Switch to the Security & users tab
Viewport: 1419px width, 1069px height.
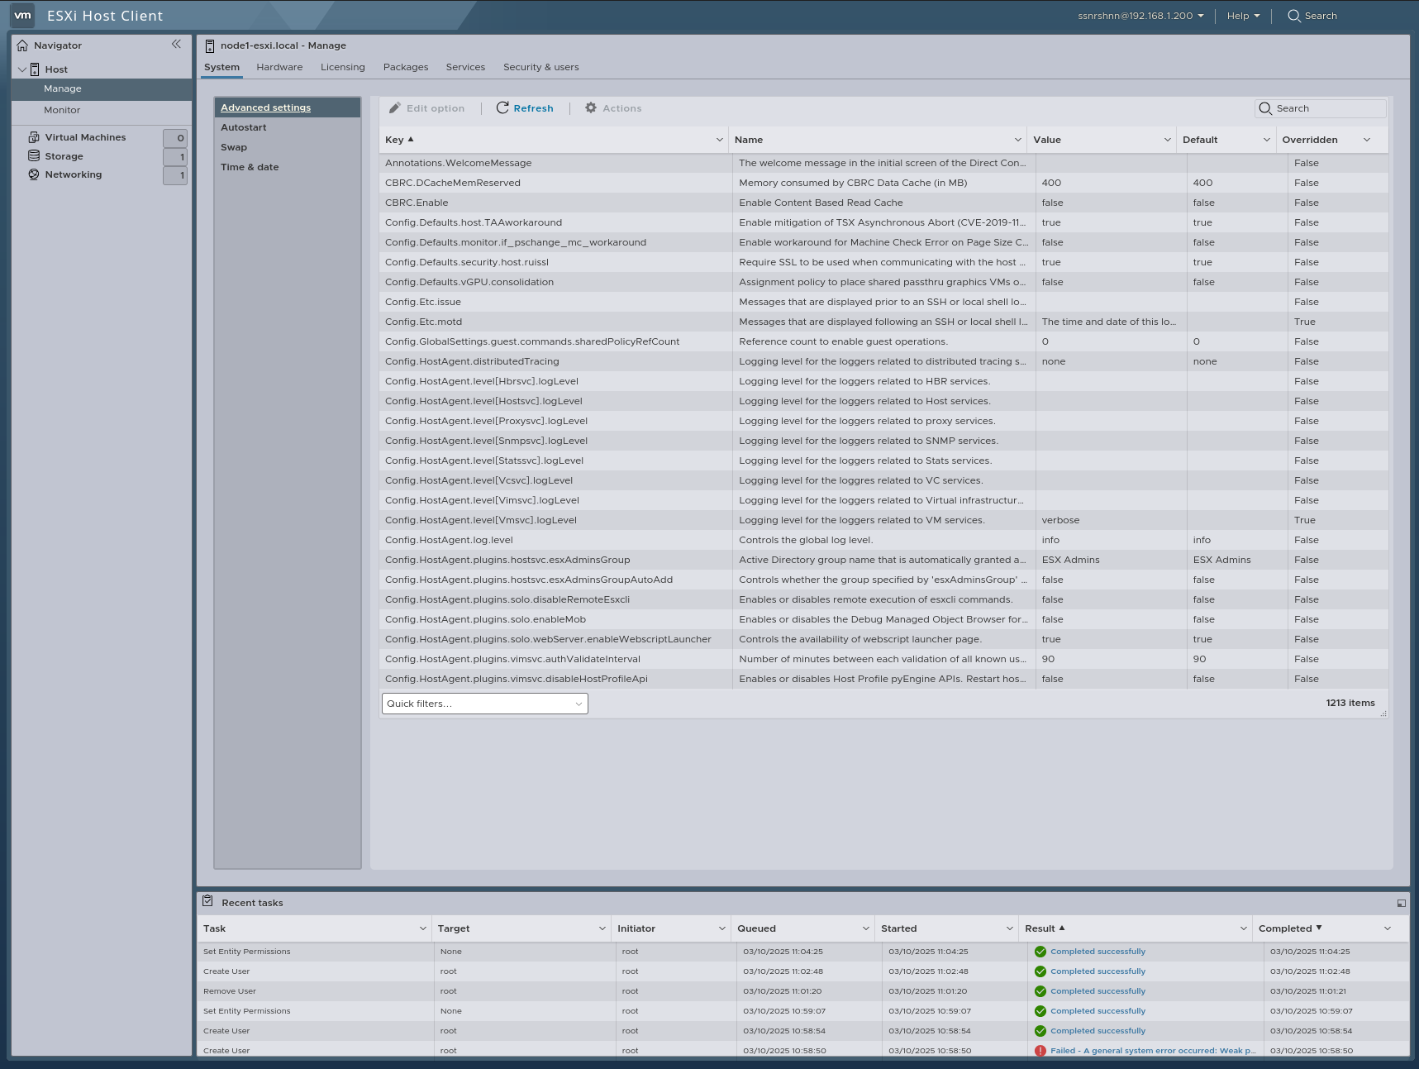tap(540, 67)
